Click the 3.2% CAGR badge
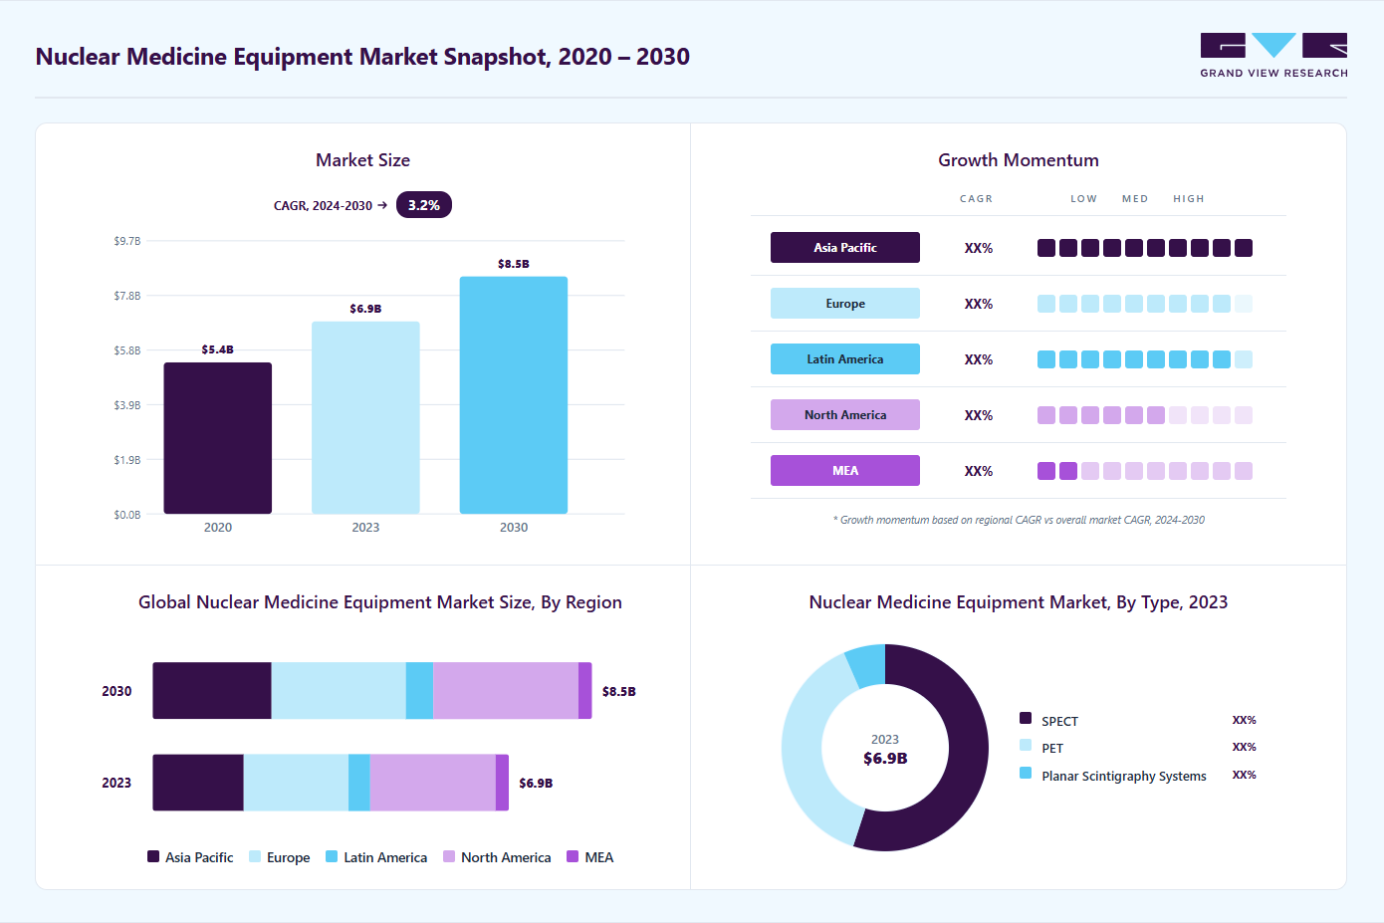 click(x=424, y=205)
